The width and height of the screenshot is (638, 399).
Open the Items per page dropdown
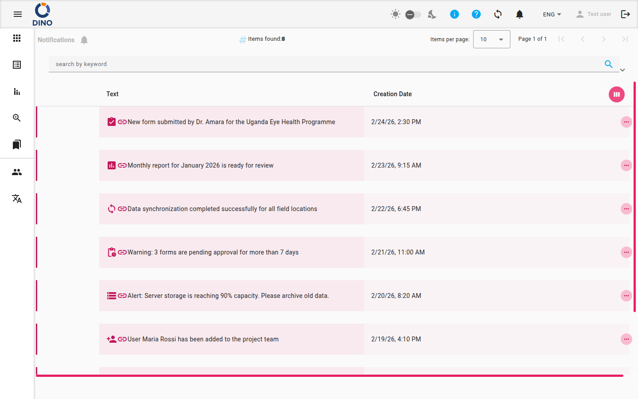click(492, 39)
